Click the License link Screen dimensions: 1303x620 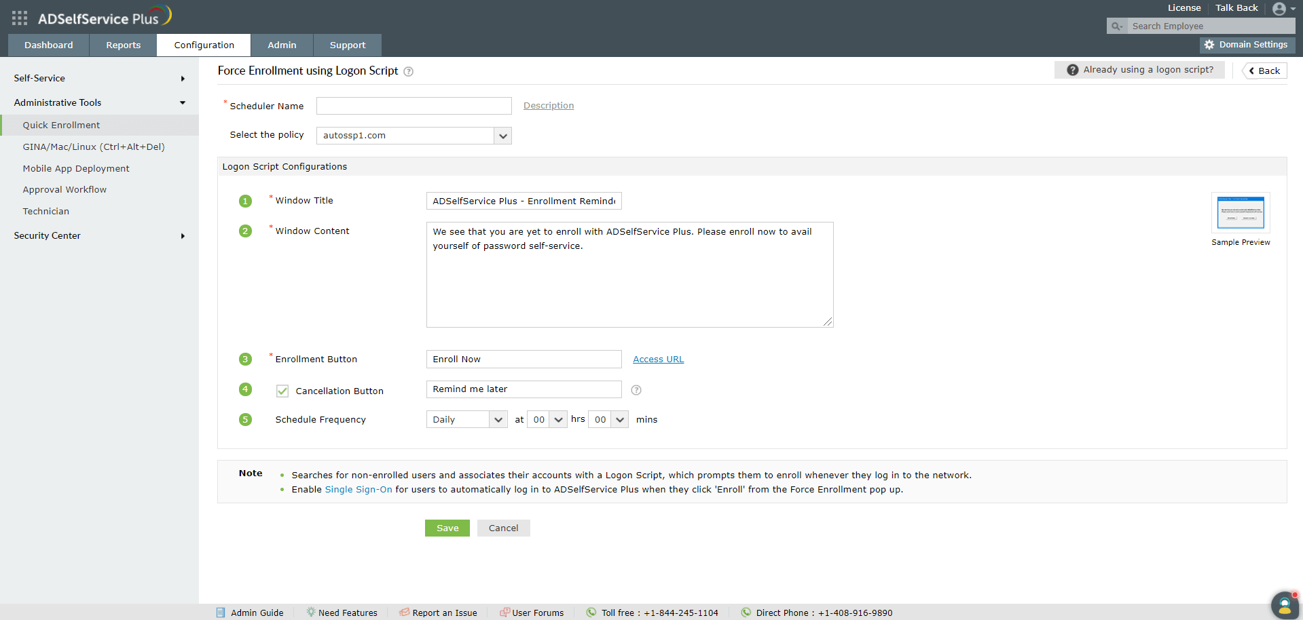pyautogui.click(x=1184, y=8)
